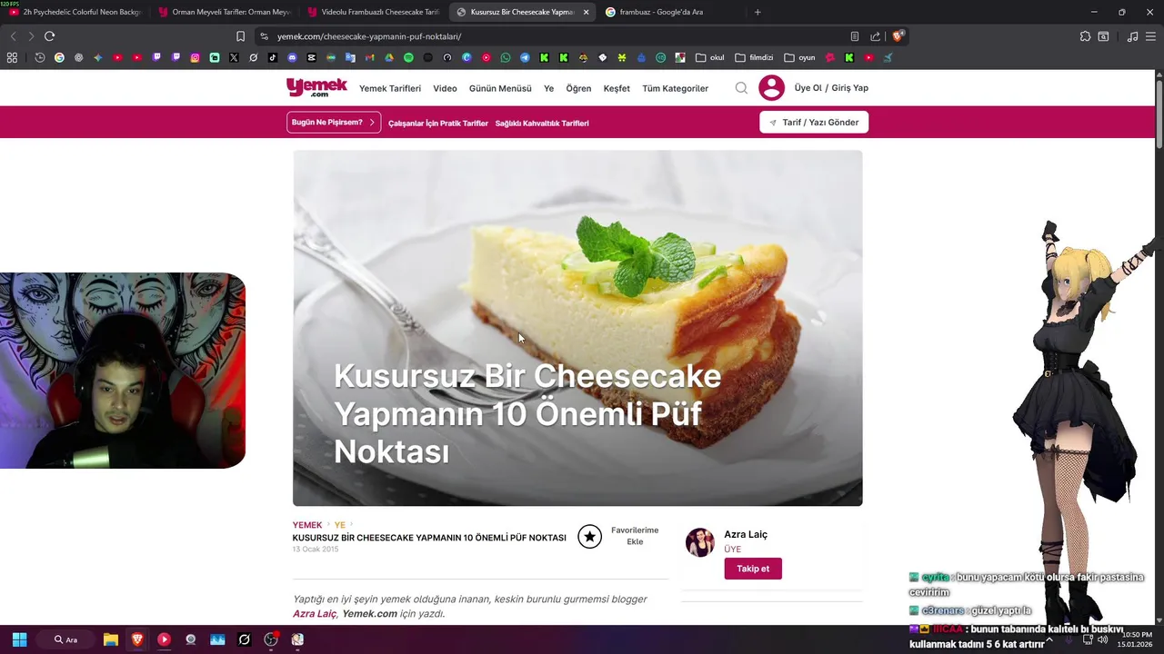Open Günün Menüsü menu item
Viewport: 1164px width, 654px height.
point(500,88)
